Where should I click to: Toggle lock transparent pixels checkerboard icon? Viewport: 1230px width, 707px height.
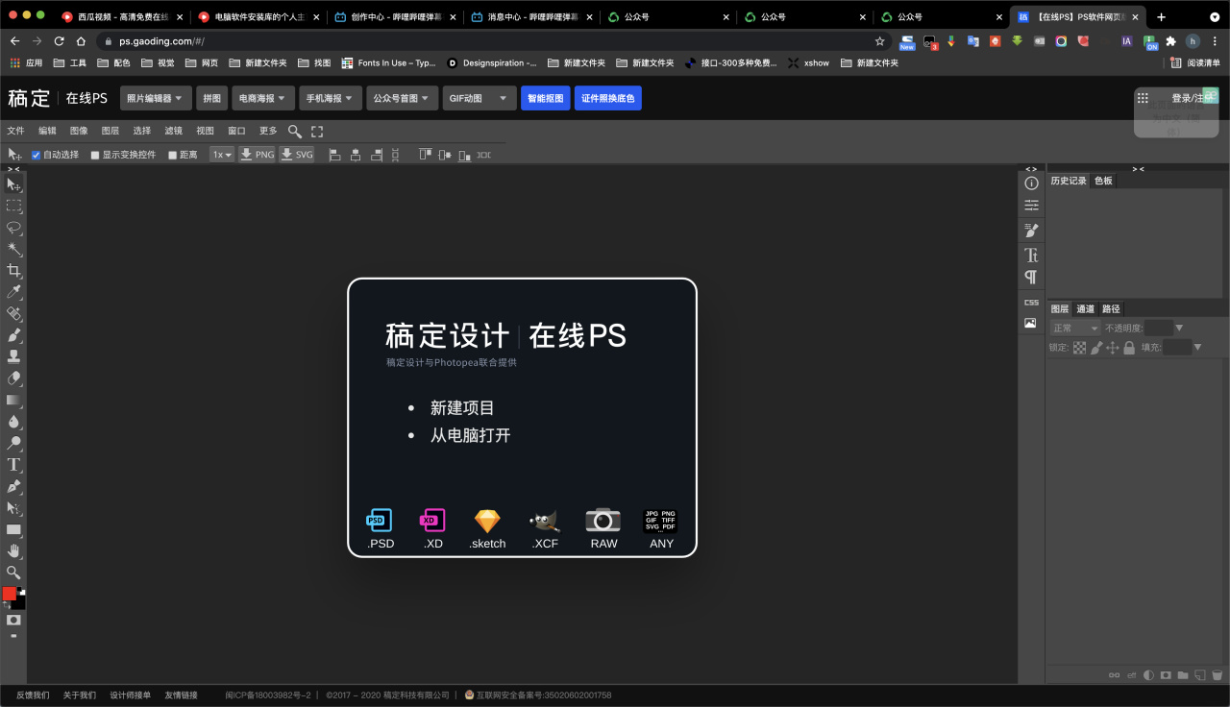click(1079, 348)
